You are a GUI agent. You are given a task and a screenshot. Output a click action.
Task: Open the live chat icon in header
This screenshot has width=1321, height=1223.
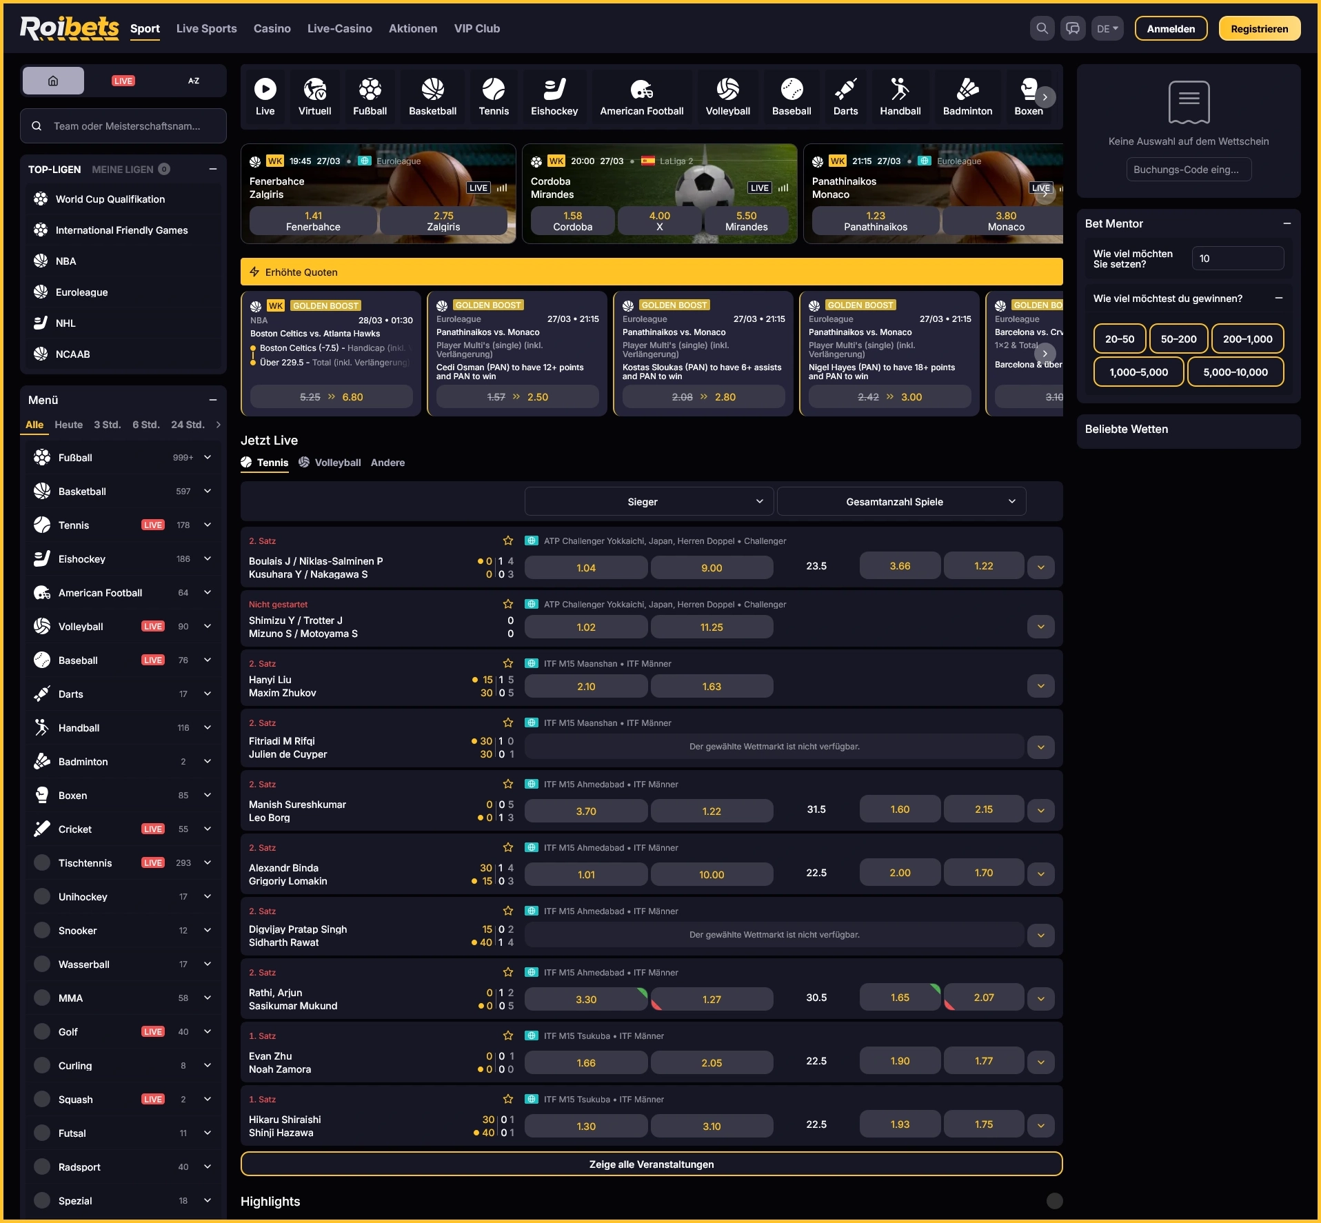click(x=1072, y=28)
